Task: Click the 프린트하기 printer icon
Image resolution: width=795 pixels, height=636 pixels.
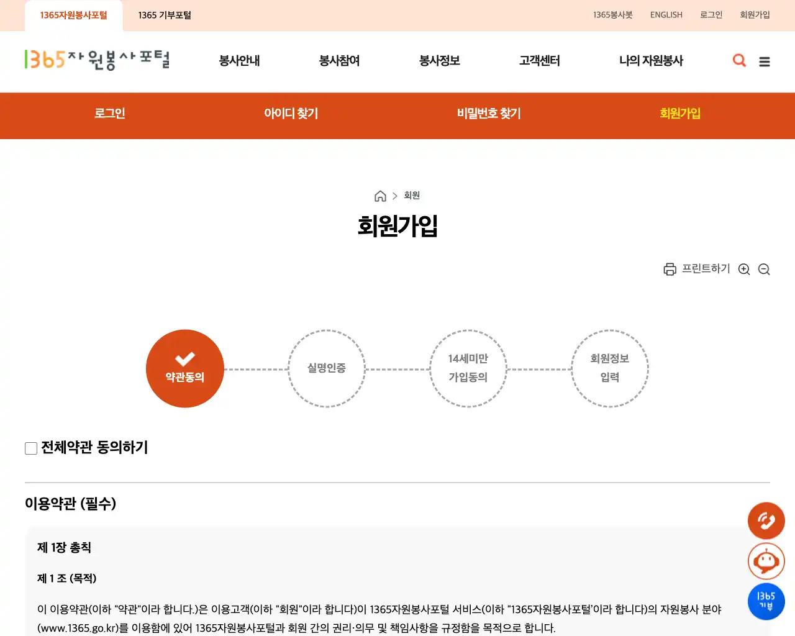Action: pos(670,269)
